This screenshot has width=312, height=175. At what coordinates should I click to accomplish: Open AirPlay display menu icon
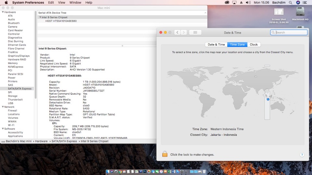(234, 2)
